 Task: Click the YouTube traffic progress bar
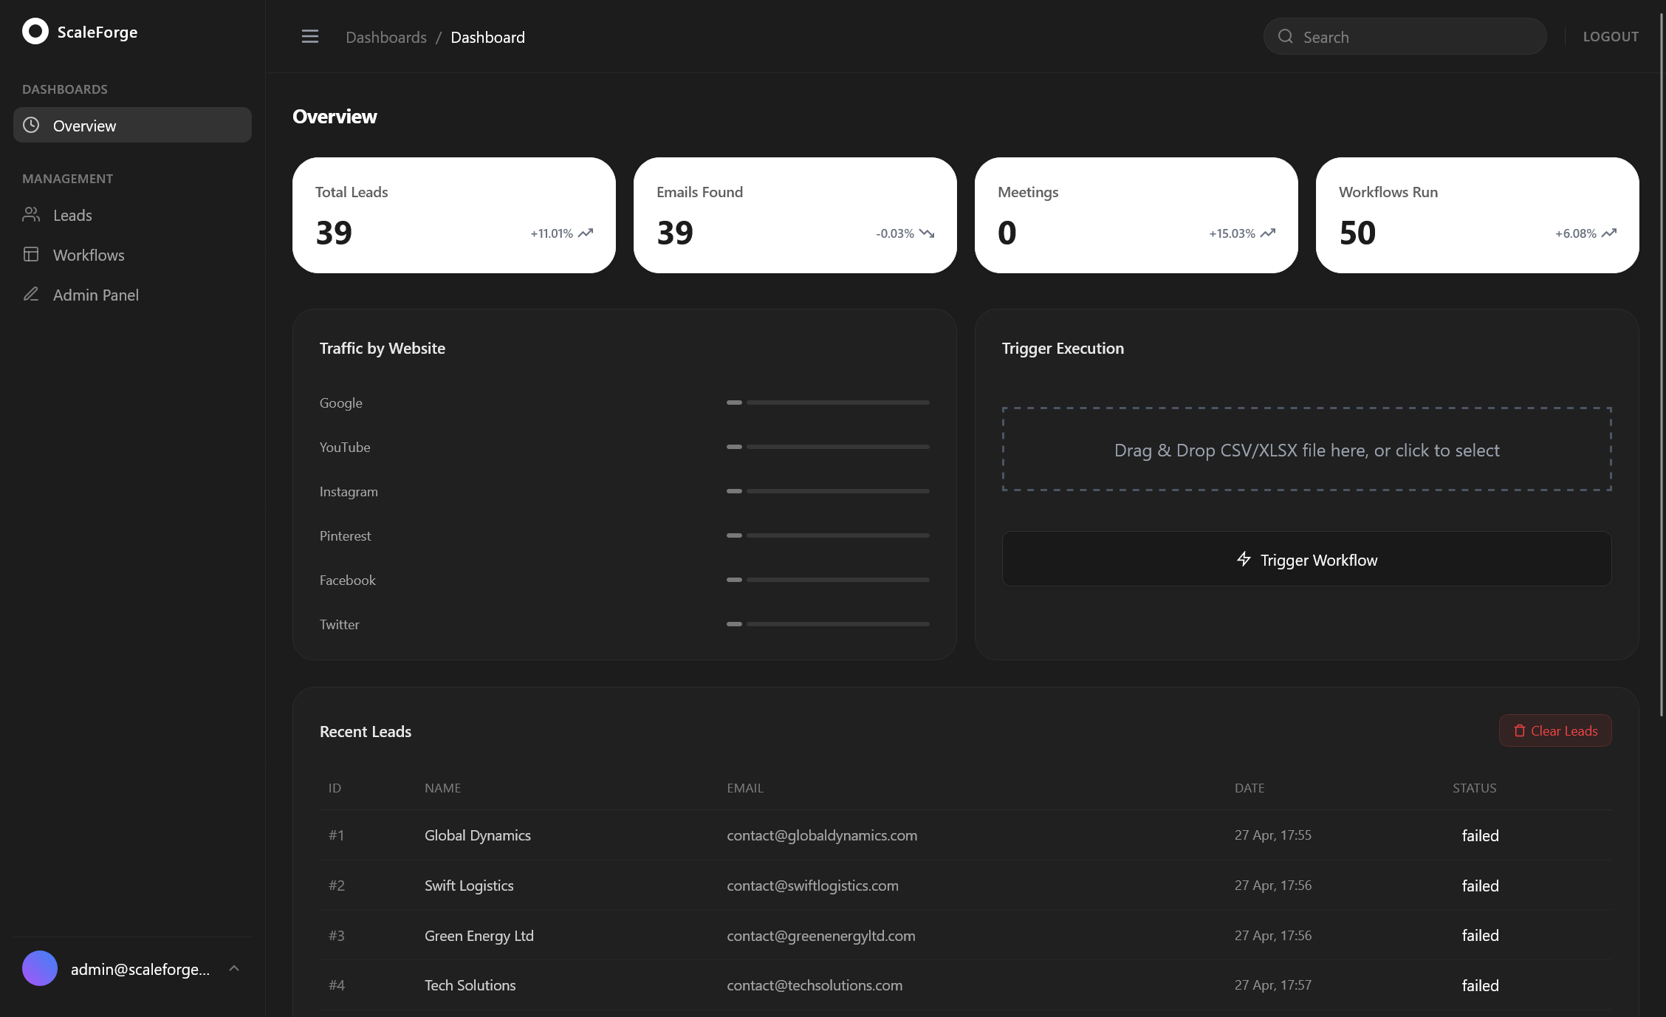[x=828, y=447]
